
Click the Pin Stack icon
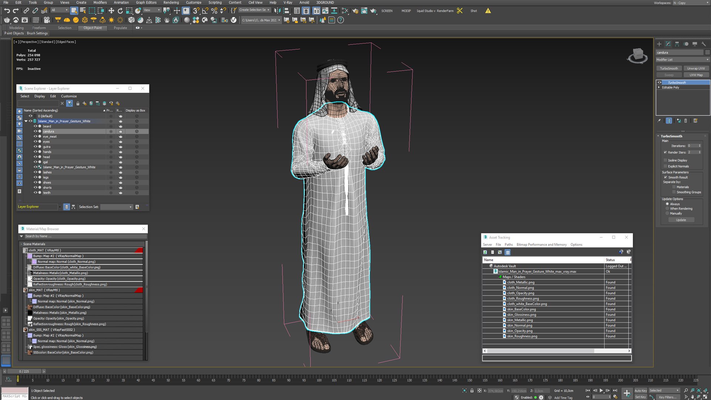click(x=659, y=121)
